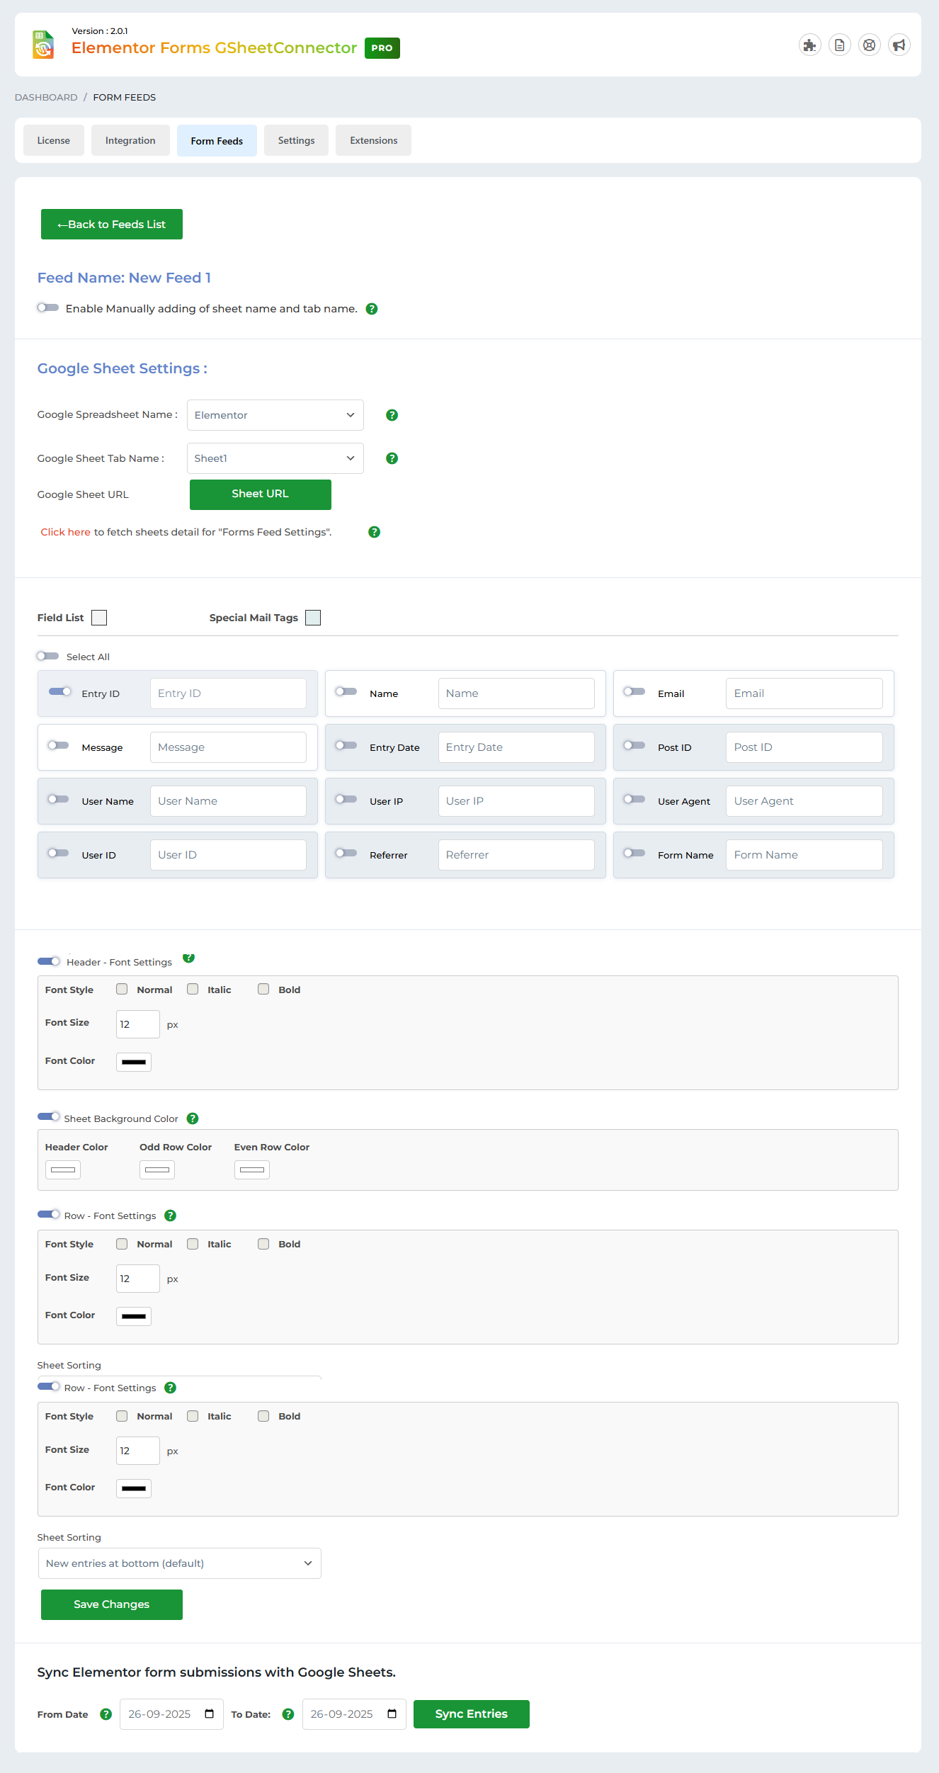Image resolution: width=939 pixels, height=1773 pixels.
Task: Switch to the Integration tab
Action: 130,140
